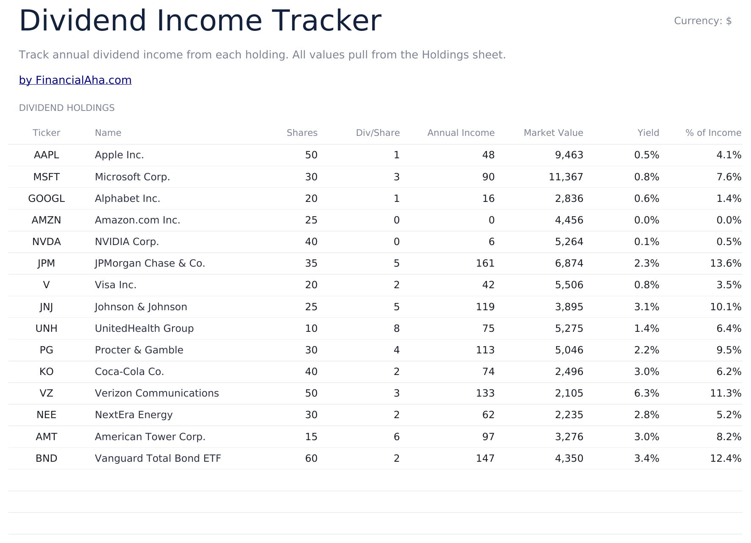Image resolution: width=751 pixels, height=543 pixels.
Task: Select Coca-Cola market value 2,496
Action: pos(569,372)
